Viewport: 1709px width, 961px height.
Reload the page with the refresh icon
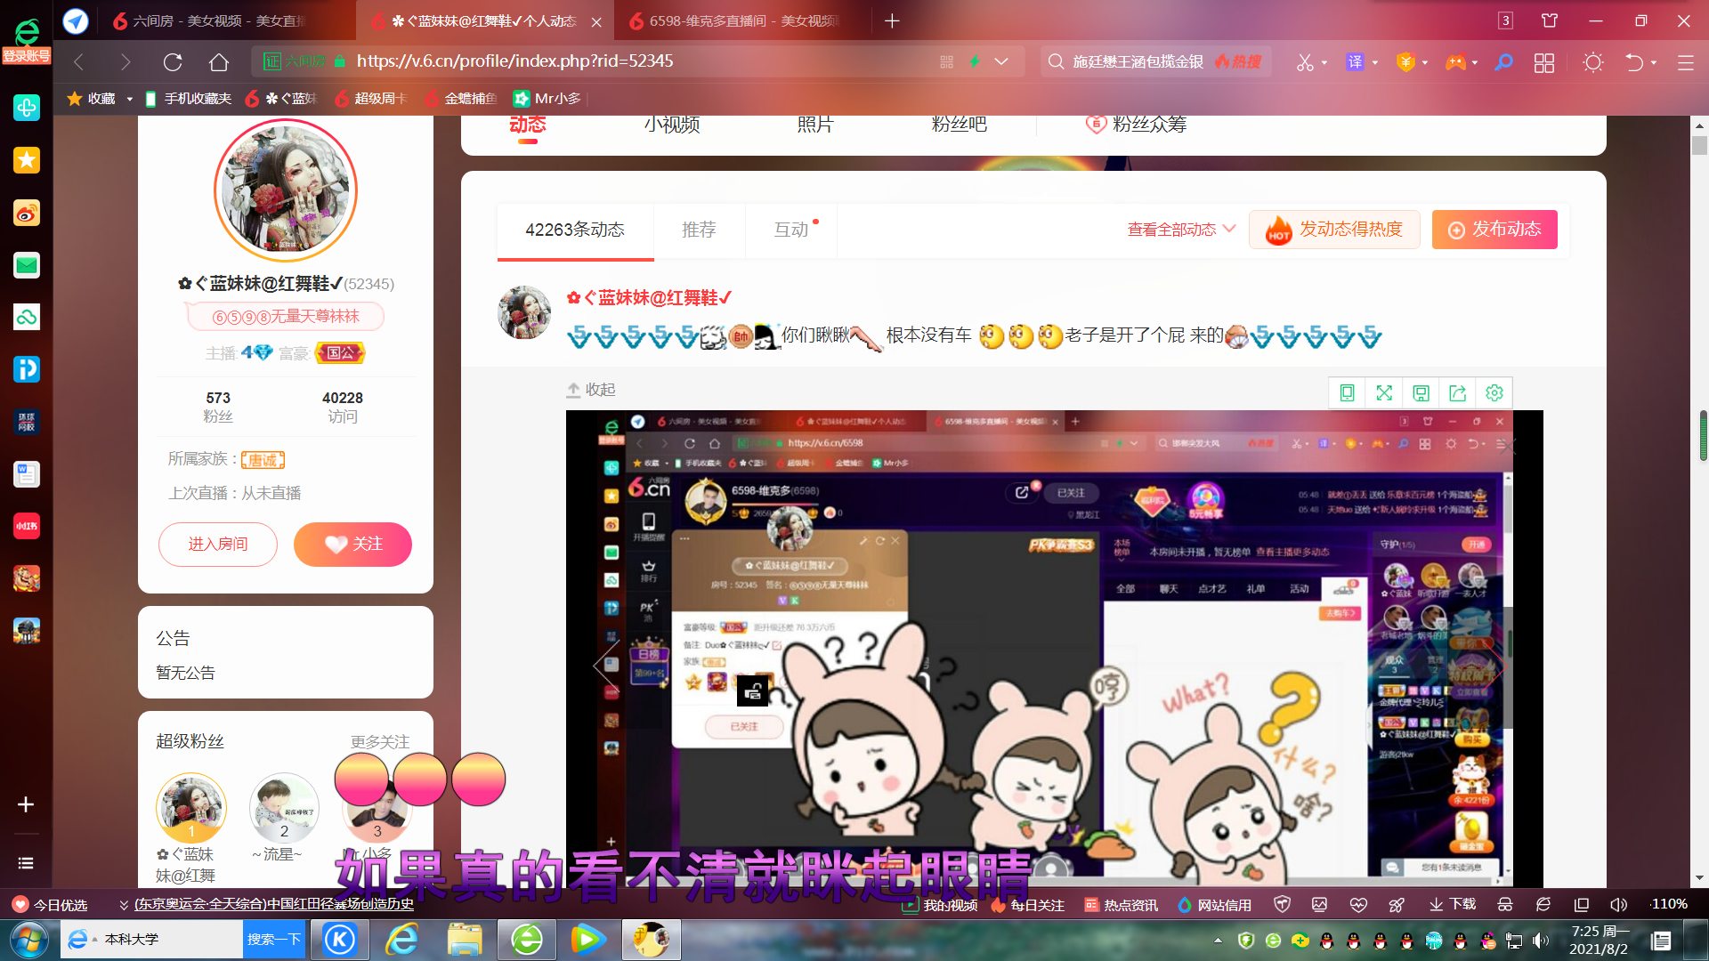click(173, 61)
